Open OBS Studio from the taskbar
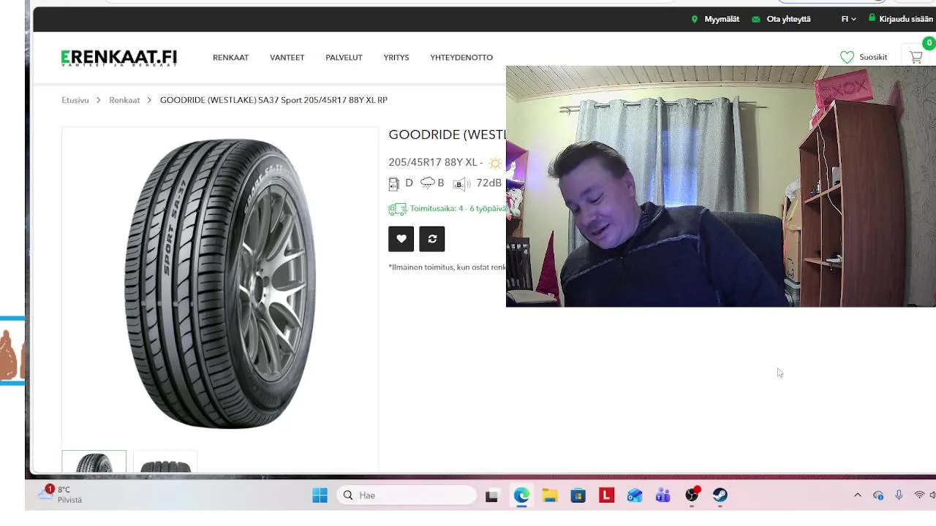The width and height of the screenshot is (936, 526). pyautogui.click(x=692, y=495)
